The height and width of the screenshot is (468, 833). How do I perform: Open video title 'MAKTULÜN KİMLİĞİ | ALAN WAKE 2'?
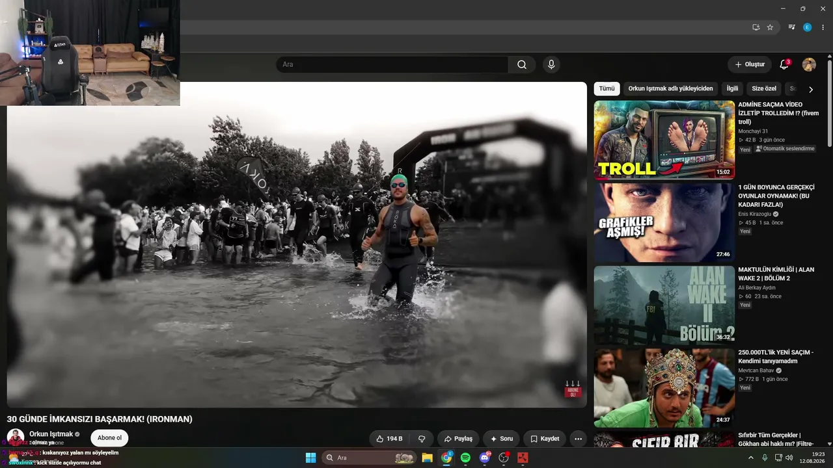point(776,274)
